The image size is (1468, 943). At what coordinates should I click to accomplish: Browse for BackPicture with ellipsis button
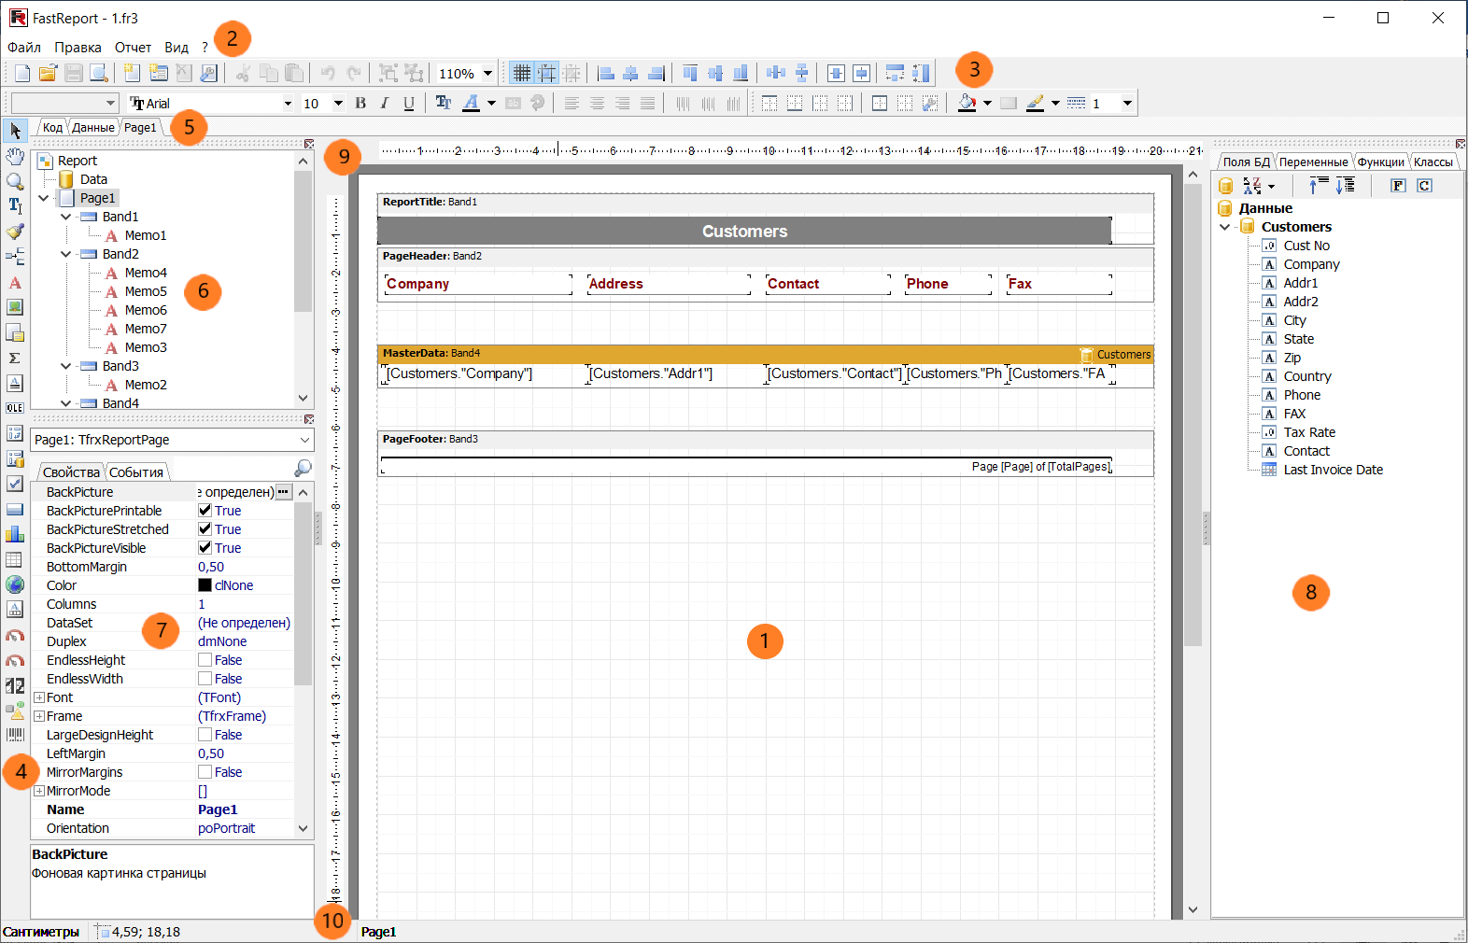click(x=283, y=492)
